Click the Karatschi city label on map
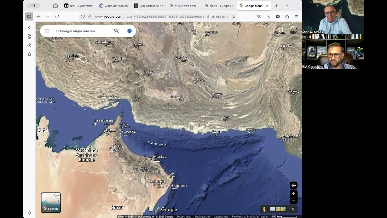The image size is (387, 218). click(x=291, y=136)
